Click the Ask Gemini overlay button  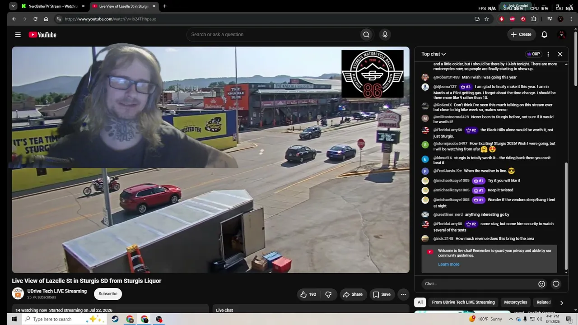point(515,6)
